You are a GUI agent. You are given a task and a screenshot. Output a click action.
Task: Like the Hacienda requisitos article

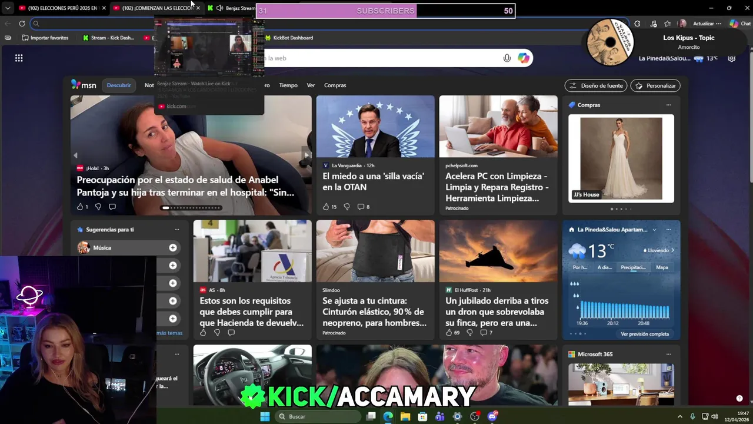pos(203,333)
